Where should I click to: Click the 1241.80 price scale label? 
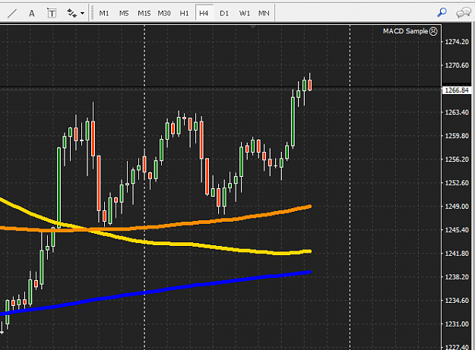tap(457, 254)
